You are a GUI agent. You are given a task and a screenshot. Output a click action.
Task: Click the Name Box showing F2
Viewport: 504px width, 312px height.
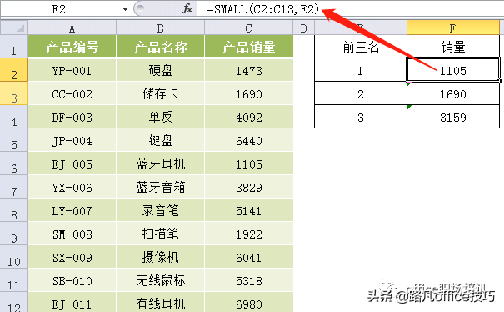[59, 9]
